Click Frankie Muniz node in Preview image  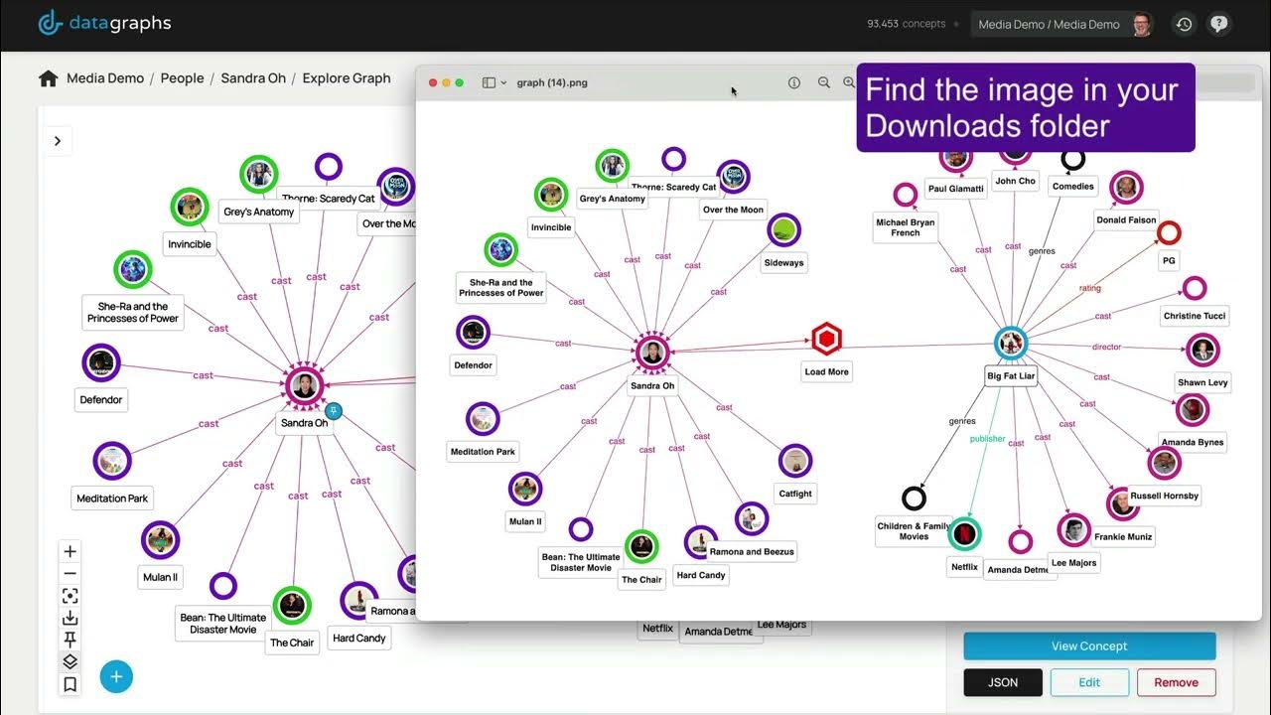click(x=1123, y=503)
